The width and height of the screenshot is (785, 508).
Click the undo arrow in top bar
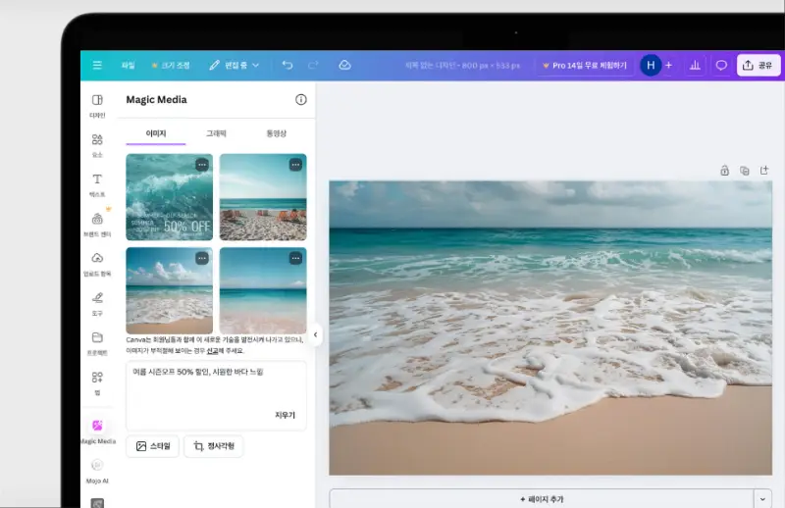coord(288,66)
